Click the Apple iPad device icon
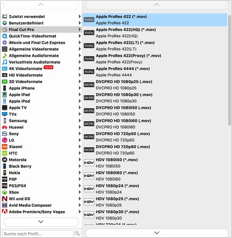The image size is (232, 238). pos(5,95)
